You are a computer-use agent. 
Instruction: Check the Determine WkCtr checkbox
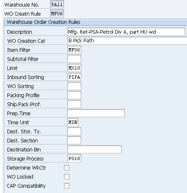(66, 167)
